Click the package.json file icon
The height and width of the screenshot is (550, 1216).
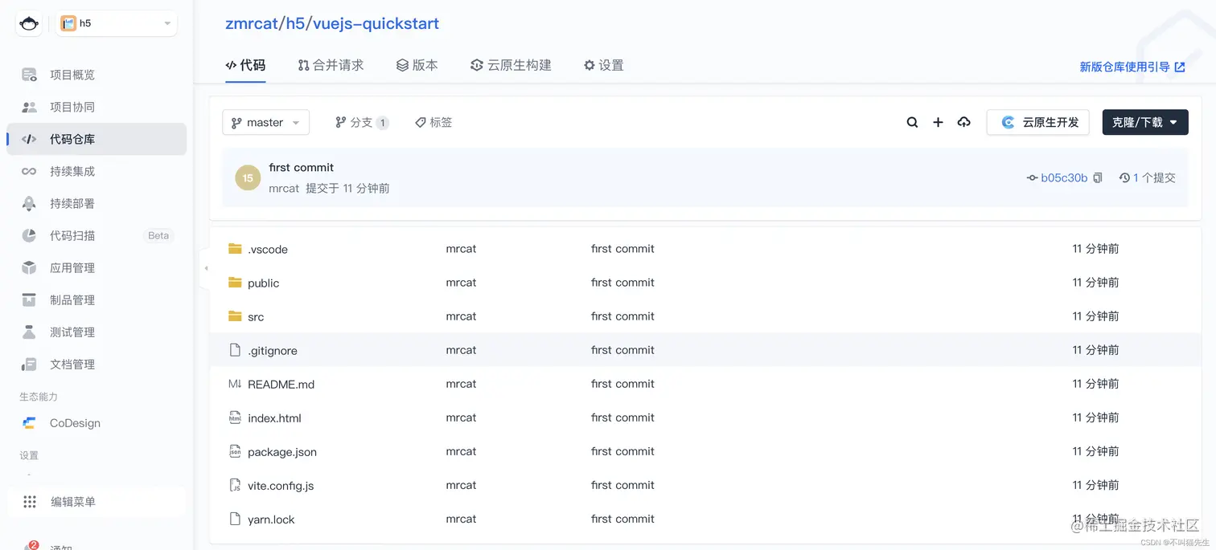[x=235, y=451]
